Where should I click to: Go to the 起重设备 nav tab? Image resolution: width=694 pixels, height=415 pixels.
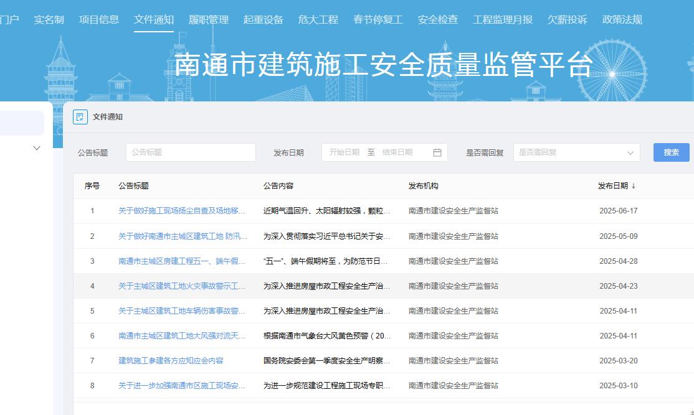264,20
